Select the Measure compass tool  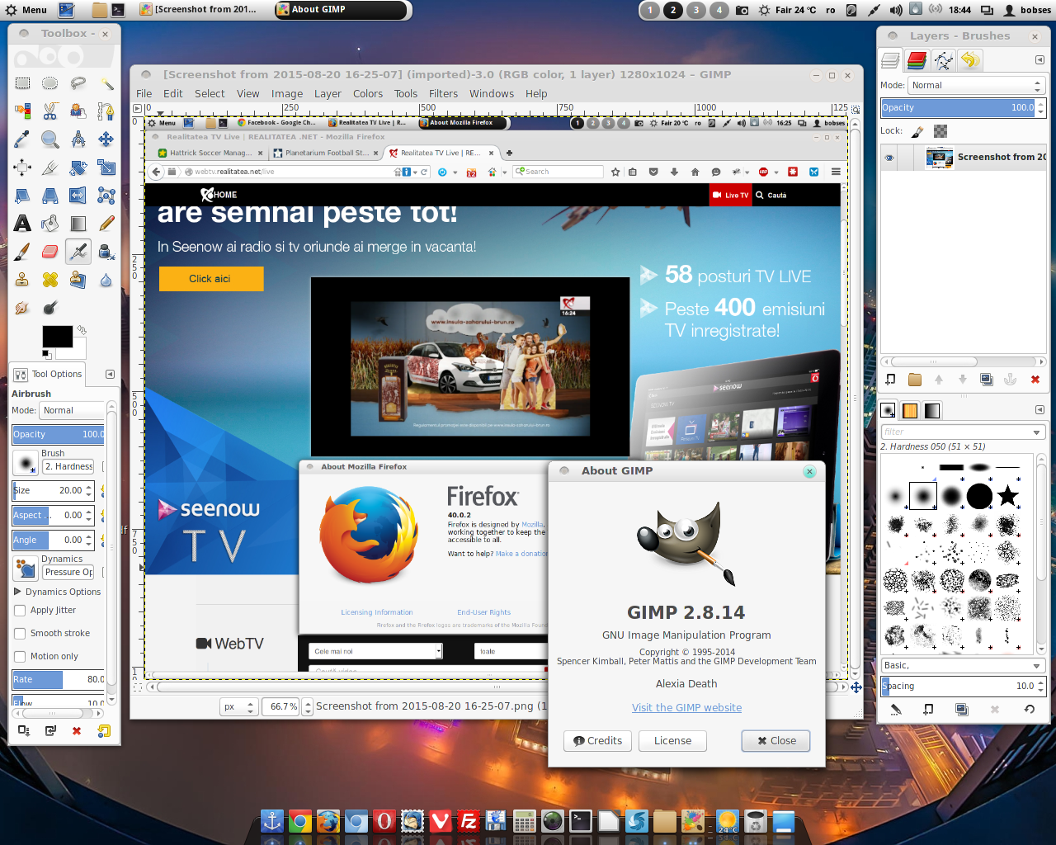[x=78, y=139]
